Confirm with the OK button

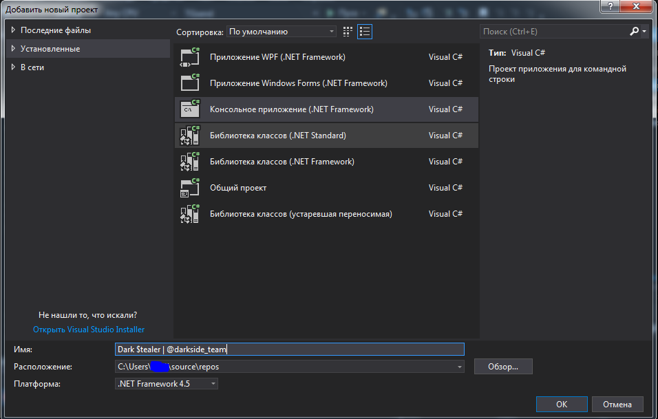pyautogui.click(x=562, y=405)
